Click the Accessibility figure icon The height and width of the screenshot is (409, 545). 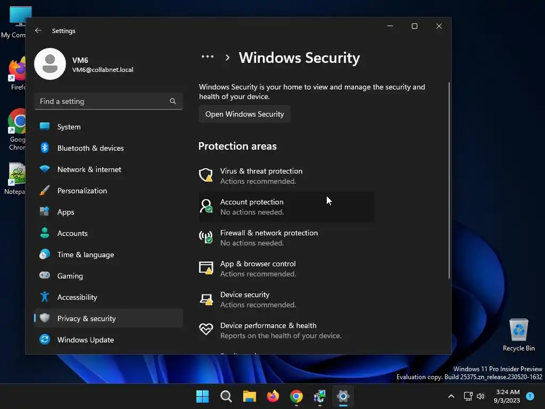coord(45,297)
